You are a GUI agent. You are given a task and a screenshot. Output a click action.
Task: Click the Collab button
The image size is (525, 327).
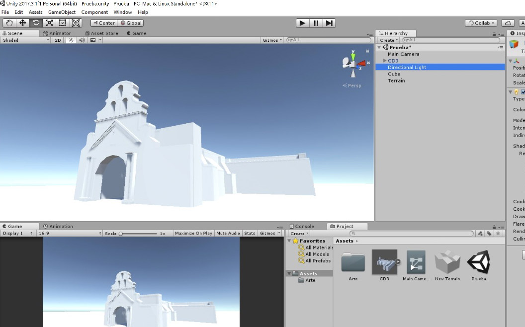[x=481, y=23]
